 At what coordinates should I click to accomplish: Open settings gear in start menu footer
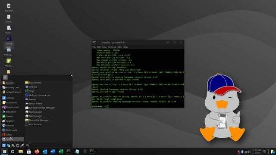click(4, 146)
